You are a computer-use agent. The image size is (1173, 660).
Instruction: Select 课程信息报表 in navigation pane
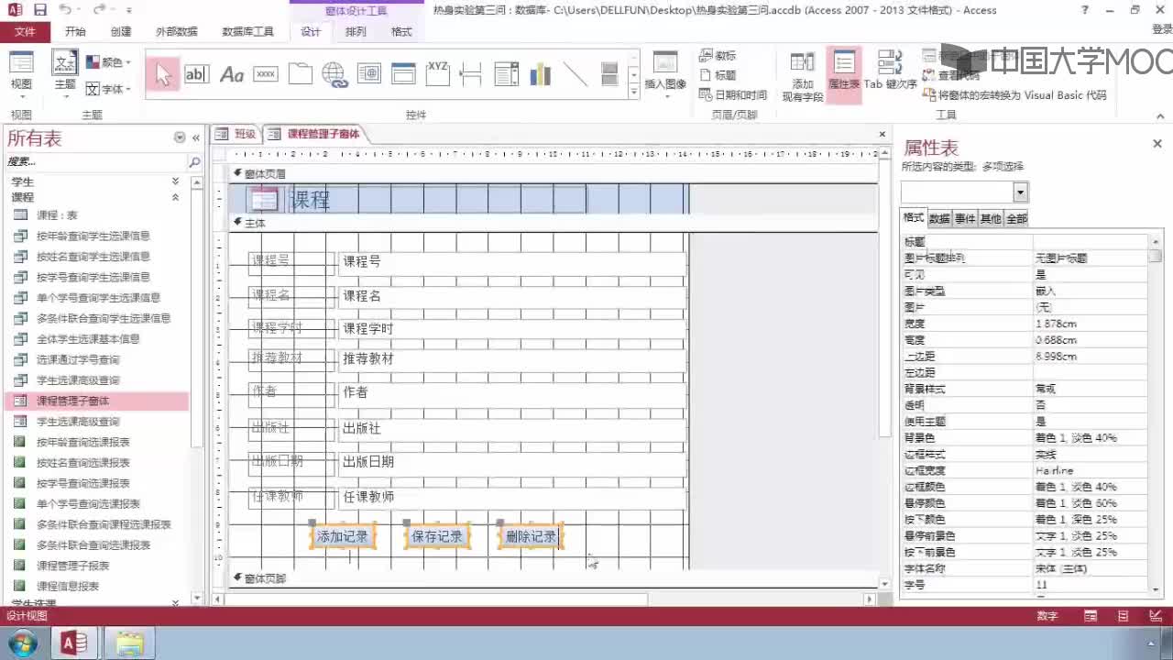(68, 587)
